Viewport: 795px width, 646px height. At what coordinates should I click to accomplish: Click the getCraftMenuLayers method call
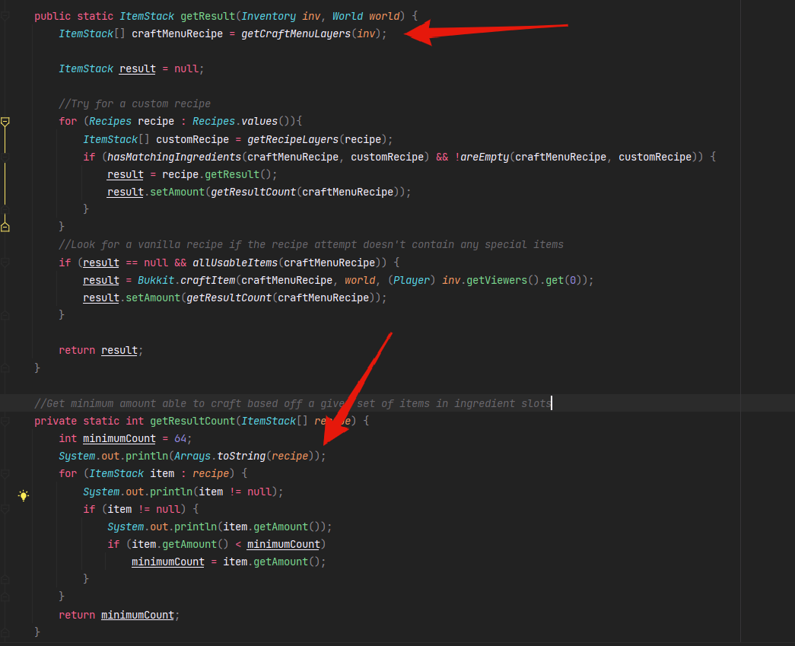click(x=296, y=33)
